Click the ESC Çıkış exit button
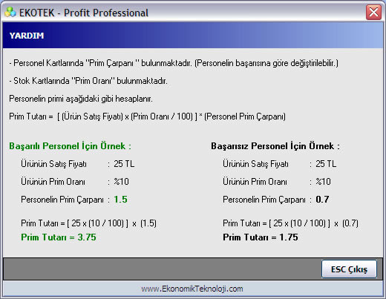386x299 pixels. [x=349, y=269]
